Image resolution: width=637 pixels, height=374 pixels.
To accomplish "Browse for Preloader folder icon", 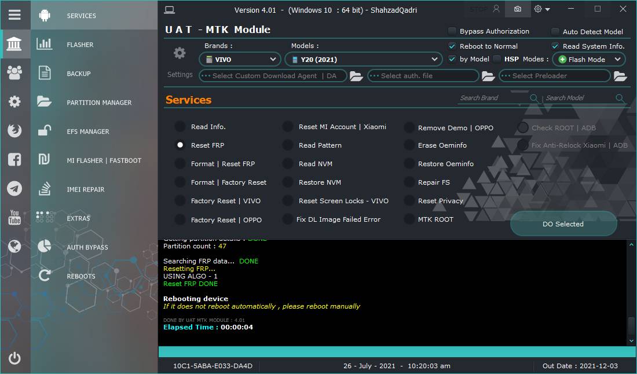I will (620, 76).
